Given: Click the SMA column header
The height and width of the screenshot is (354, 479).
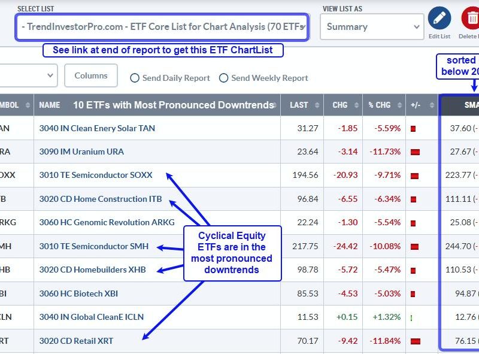Looking at the screenshot, I should 471,105.
